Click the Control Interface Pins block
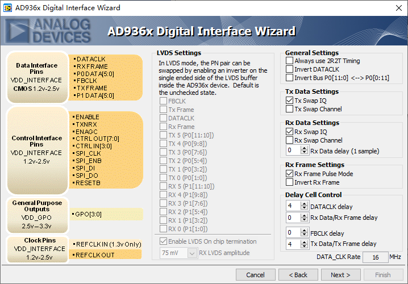 tap(37, 150)
